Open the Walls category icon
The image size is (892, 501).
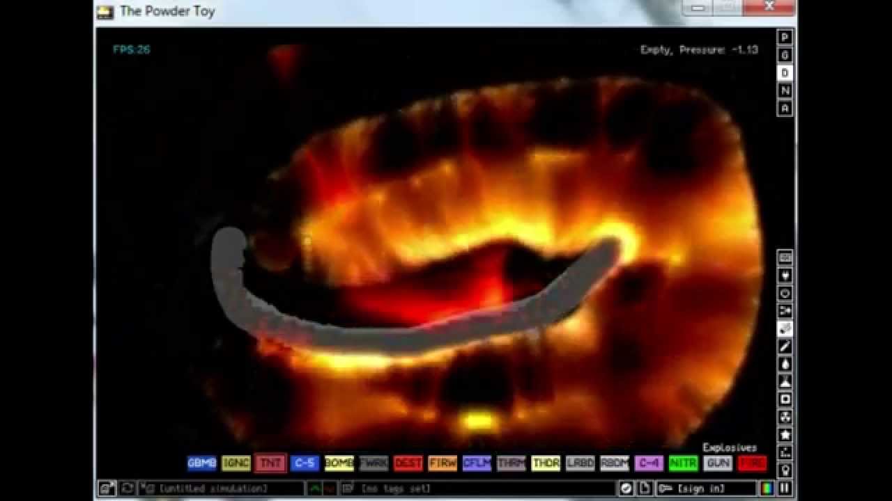pyautogui.click(x=785, y=257)
